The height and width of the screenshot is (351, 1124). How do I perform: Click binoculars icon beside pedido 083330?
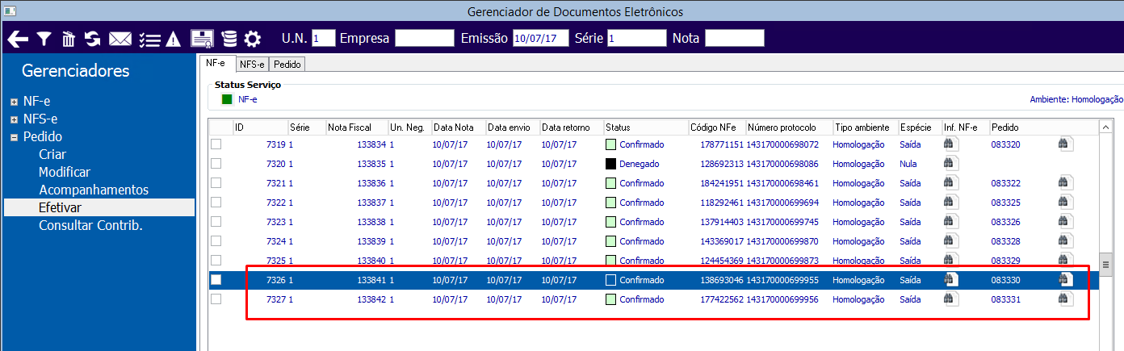click(1066, 280)
